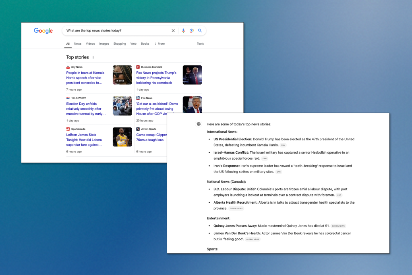Play the Kamala Harris speech video thumbnail
This screenshot has width=412, height=275.
pos(122,75)
